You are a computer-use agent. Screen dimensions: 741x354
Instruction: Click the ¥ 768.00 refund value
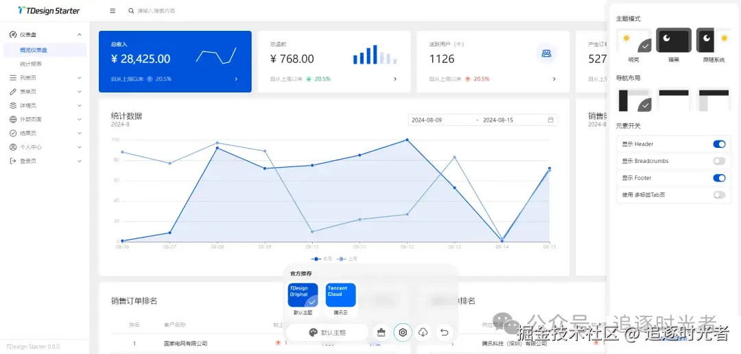click(292, 59)
